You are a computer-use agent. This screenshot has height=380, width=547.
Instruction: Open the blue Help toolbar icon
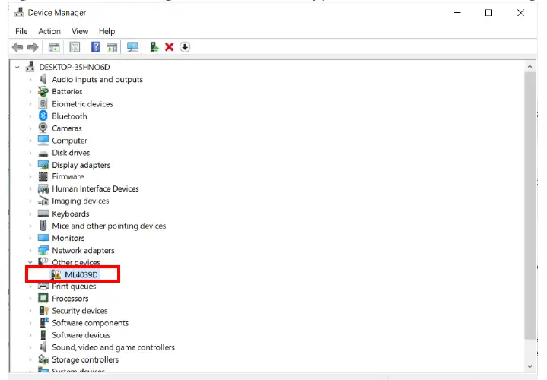coord(96,47)
